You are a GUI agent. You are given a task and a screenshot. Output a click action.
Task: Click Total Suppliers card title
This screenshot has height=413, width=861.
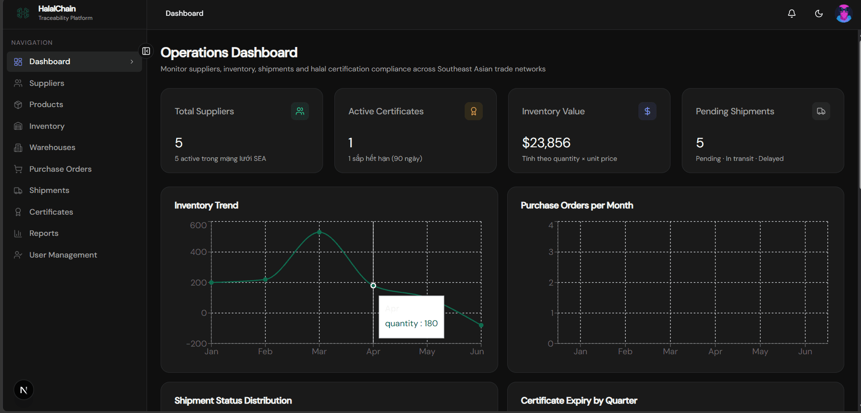tap(204, 111)
